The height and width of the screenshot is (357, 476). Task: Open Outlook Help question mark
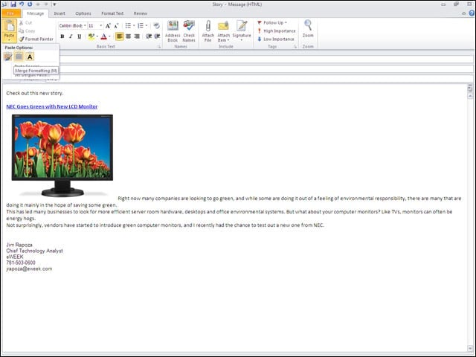pos(472,13)
